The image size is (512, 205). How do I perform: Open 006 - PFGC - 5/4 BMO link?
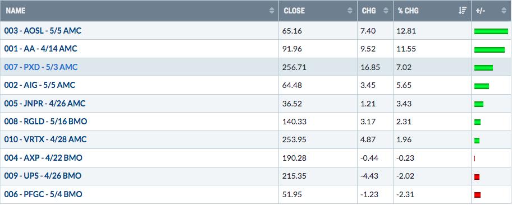point(43,194)
